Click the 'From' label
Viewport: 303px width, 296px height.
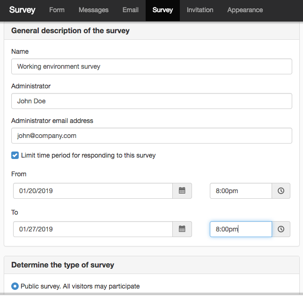coord(19,174)
